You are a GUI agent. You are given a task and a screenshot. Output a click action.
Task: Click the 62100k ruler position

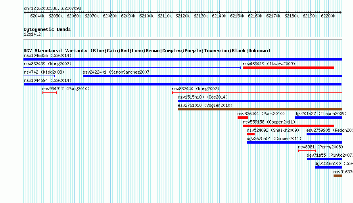146,16
